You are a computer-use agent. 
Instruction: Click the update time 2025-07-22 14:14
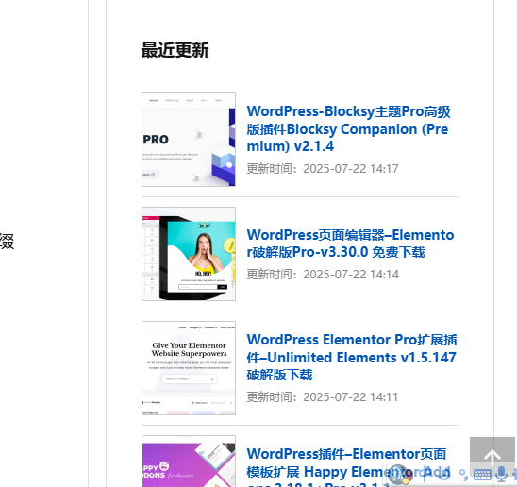(x=351, y=275)
